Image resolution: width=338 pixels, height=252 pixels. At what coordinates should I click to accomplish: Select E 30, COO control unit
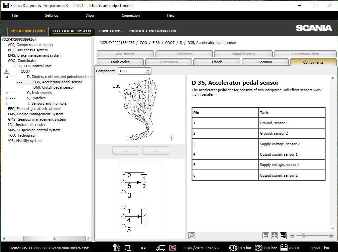(32, 66)
